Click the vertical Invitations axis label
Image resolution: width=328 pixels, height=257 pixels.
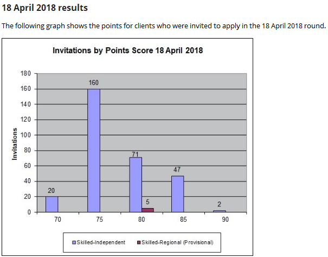pos(15,143)
